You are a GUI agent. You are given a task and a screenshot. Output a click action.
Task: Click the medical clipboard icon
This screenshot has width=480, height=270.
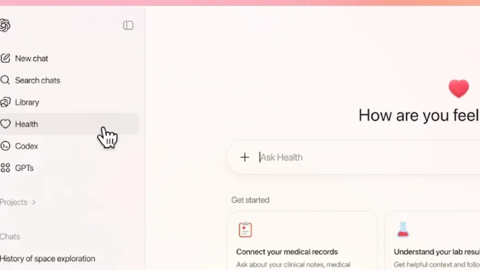tap(245, 230)
